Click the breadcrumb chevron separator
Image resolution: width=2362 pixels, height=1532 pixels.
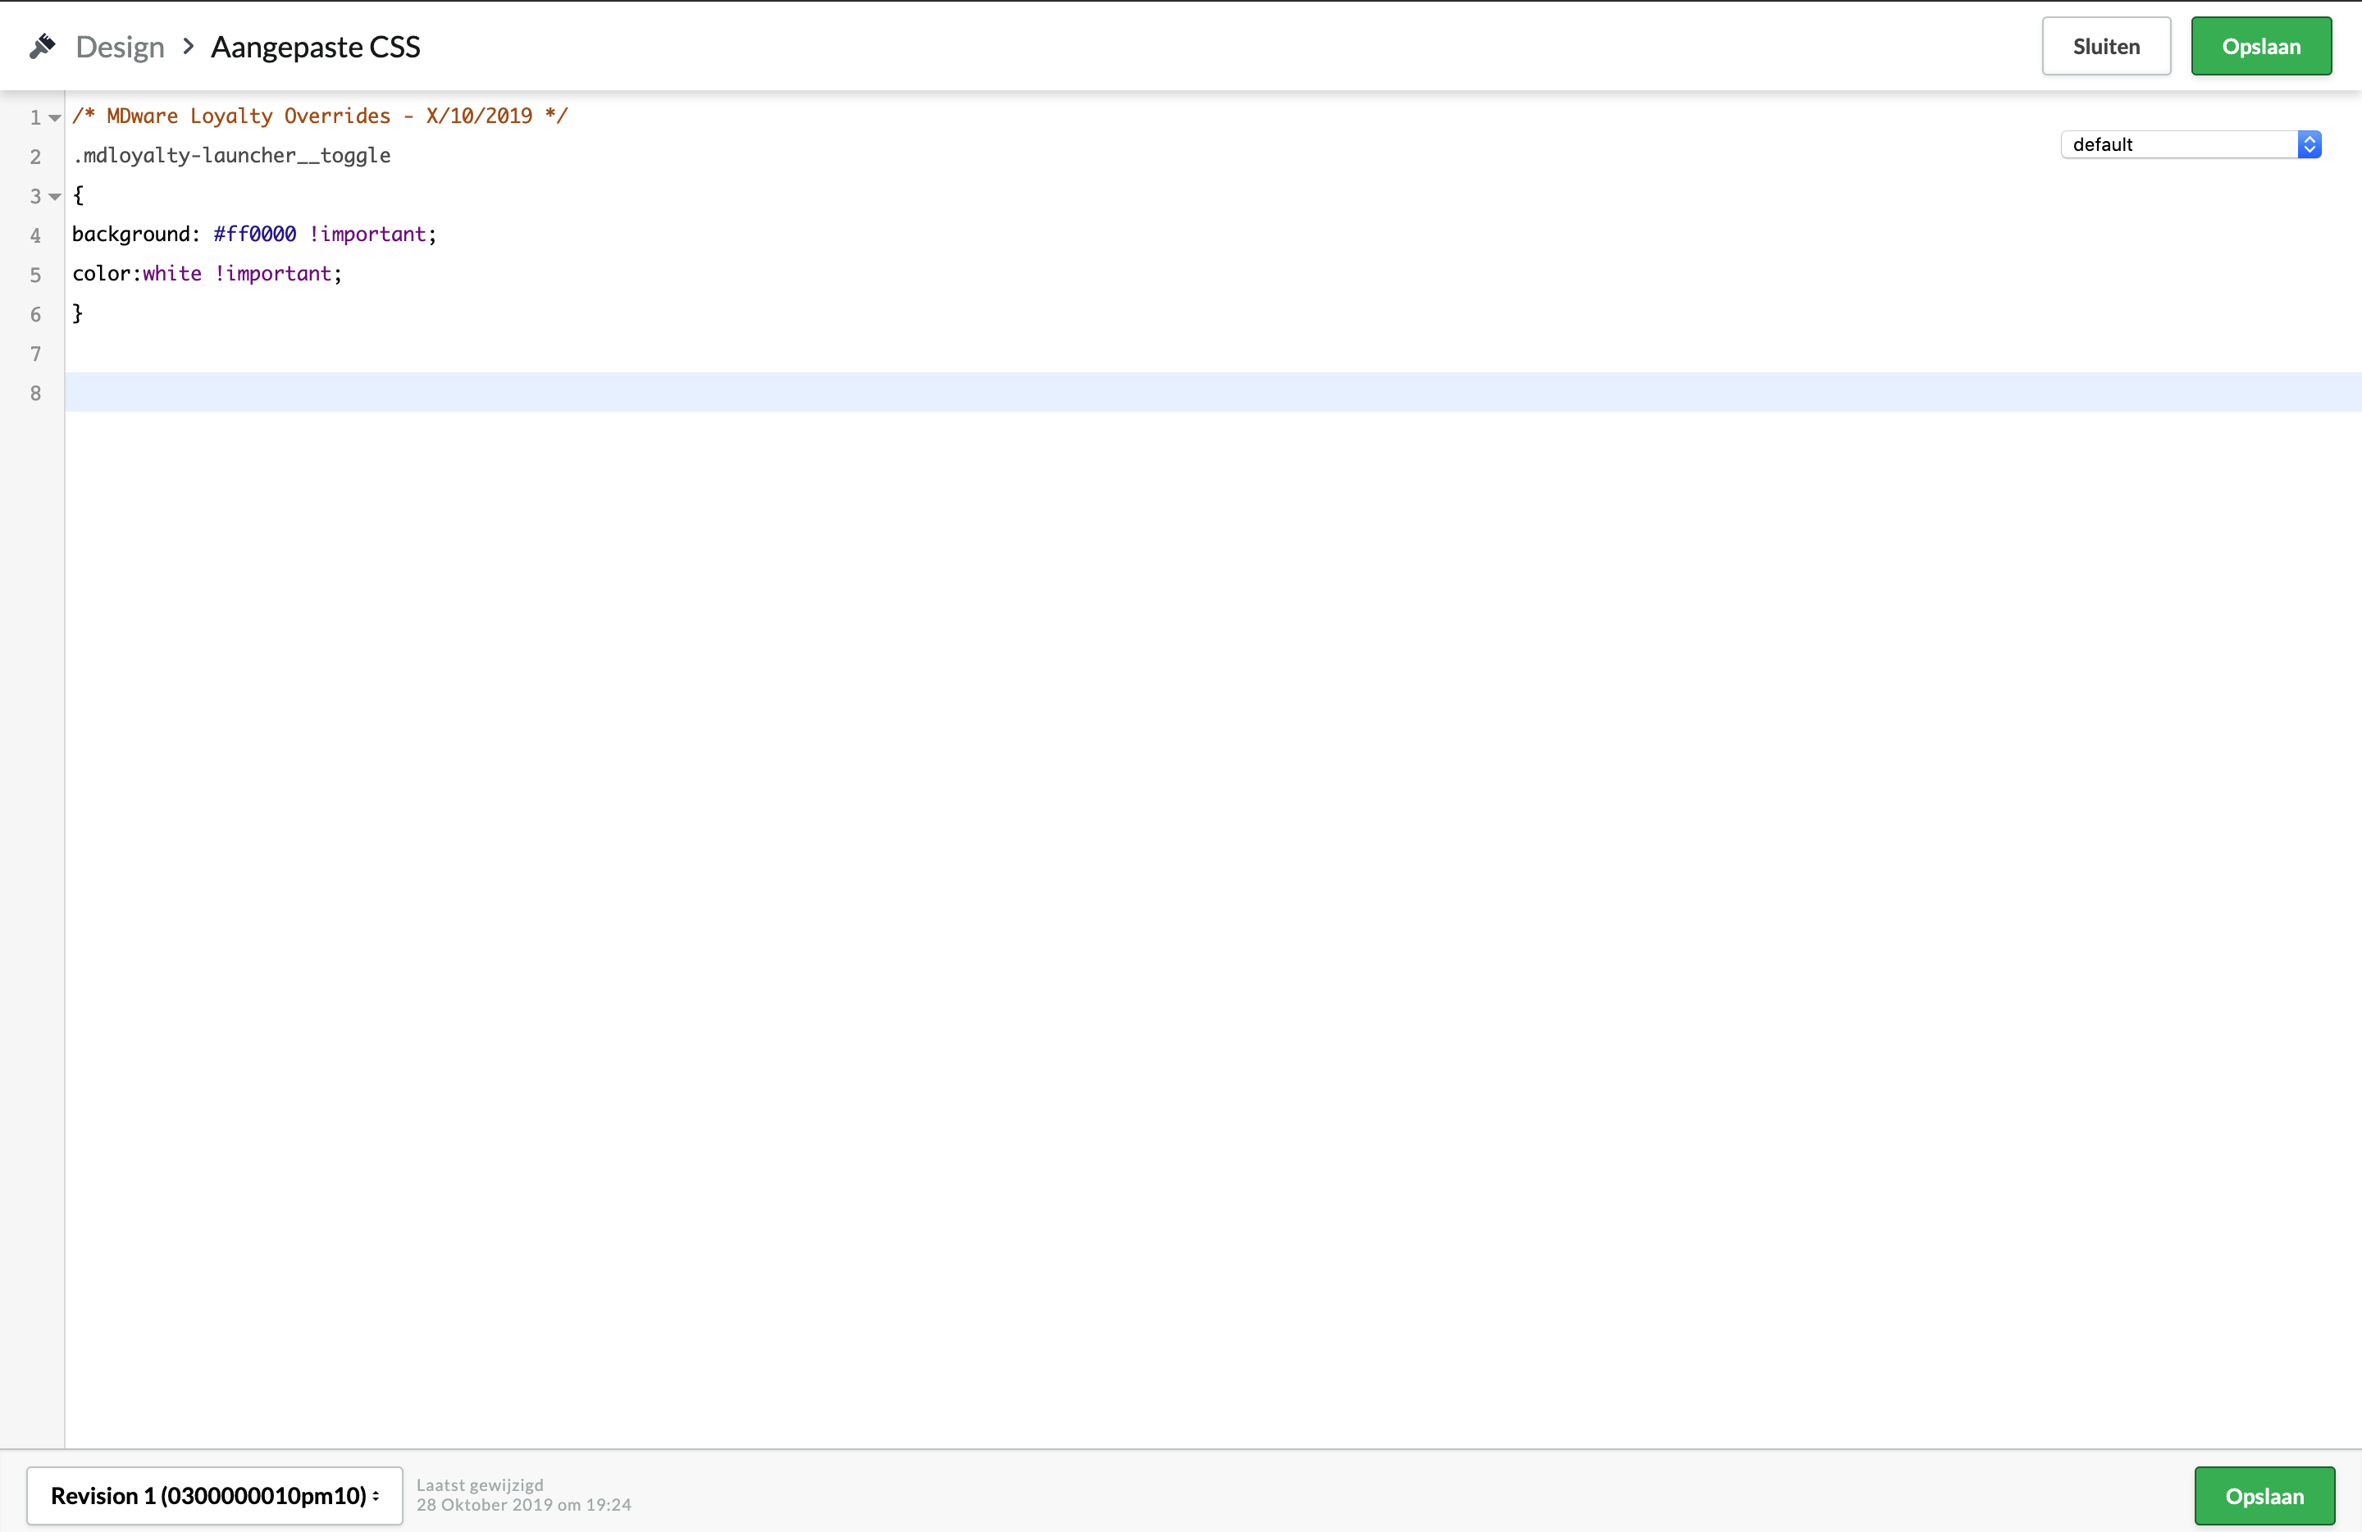pos(189,46)
